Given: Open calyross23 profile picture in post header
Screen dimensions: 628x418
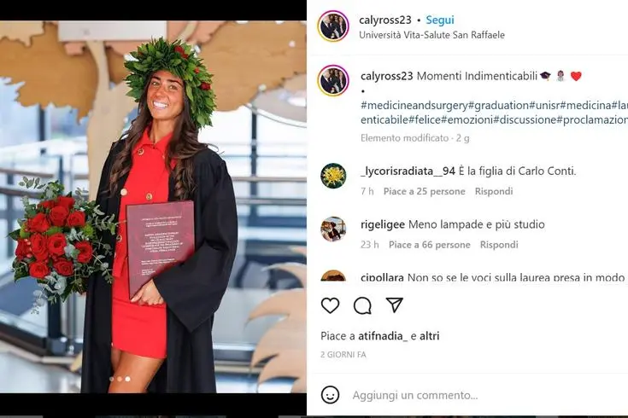Looking at the screenshot, I should 333,26.
